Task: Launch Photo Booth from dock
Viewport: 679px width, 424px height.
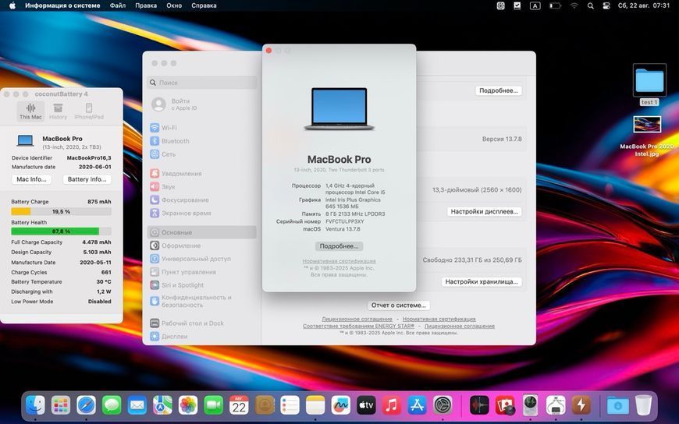Action: pyautogui.click(x=505, y=405)
